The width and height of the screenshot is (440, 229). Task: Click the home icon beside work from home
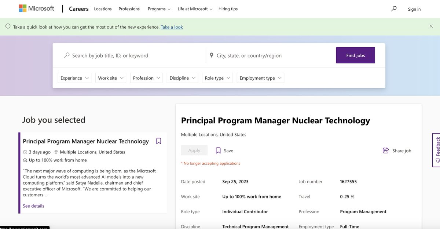point(25,160)
